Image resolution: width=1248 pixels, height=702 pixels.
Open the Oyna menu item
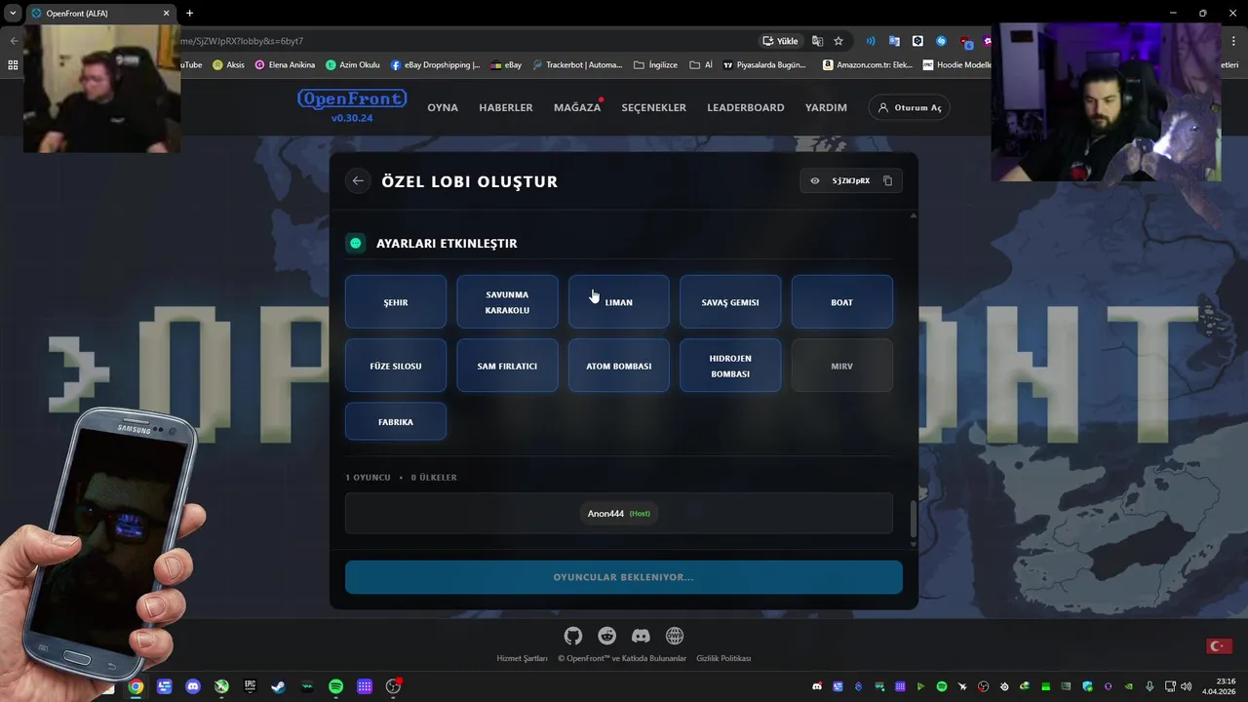pos(443,107)
